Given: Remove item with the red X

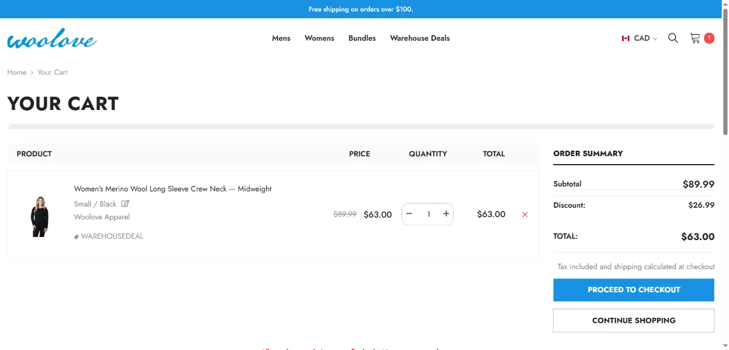Looking at the screenshot, I should 525,214.
